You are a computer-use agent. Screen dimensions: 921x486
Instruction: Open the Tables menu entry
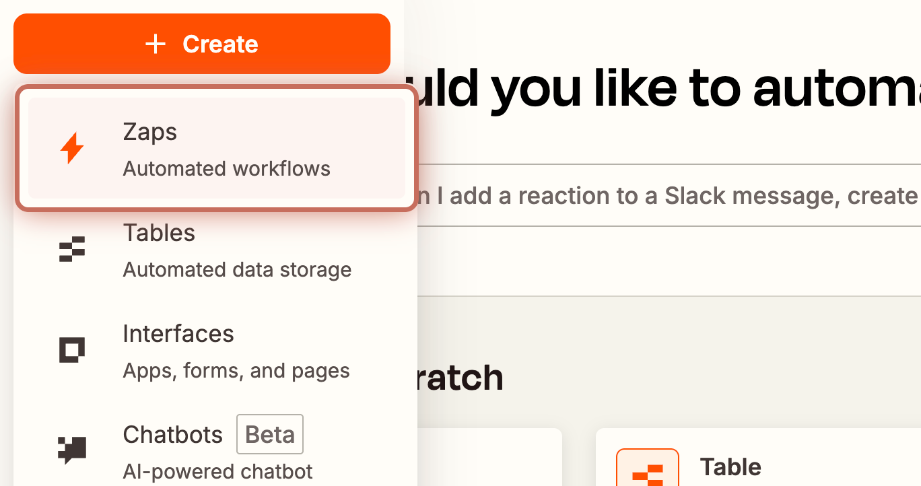[x=217, y=249]
